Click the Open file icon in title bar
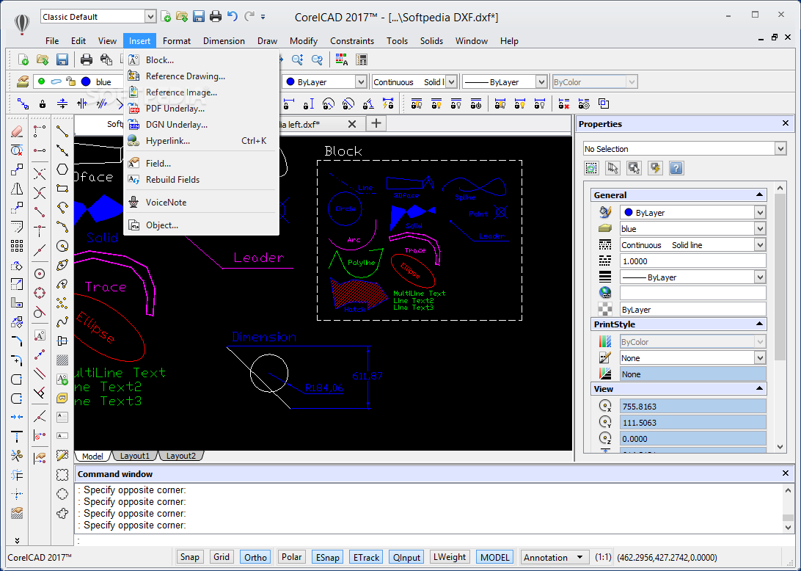 pyautogui.click(x=182, y=16)
